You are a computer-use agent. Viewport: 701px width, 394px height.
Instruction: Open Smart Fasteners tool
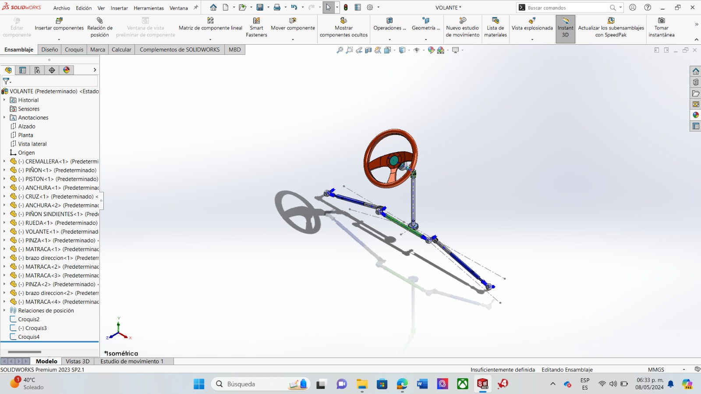click(x=256, y=21)
